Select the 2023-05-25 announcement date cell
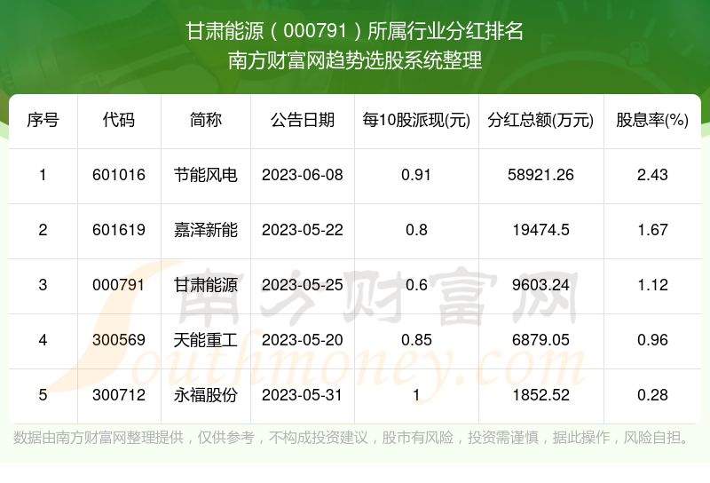 (303, 285)
